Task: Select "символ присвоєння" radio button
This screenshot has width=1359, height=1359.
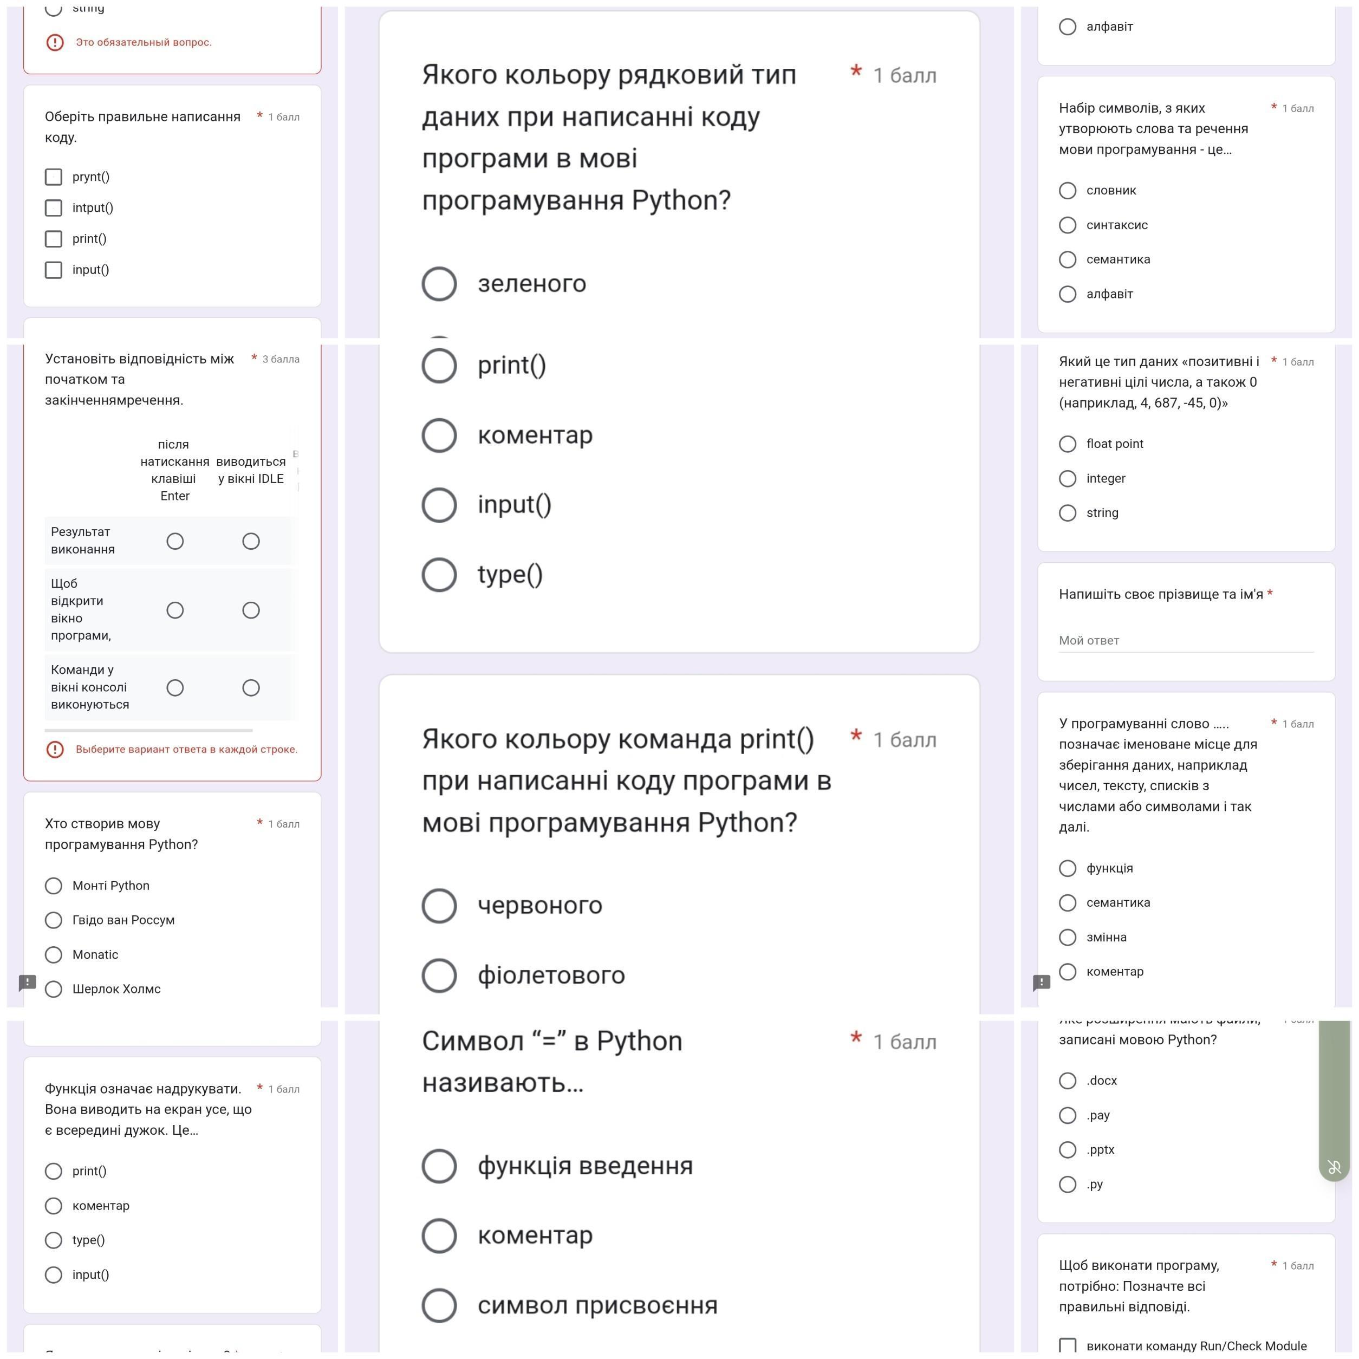Action: pos(440,1305)
